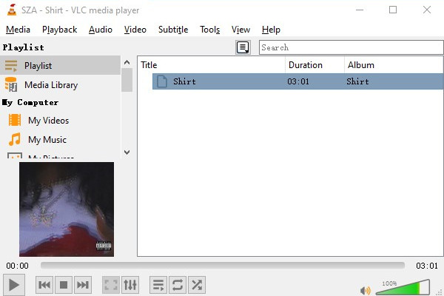
Task: Open My Music in sidebar
Action: 61,140
